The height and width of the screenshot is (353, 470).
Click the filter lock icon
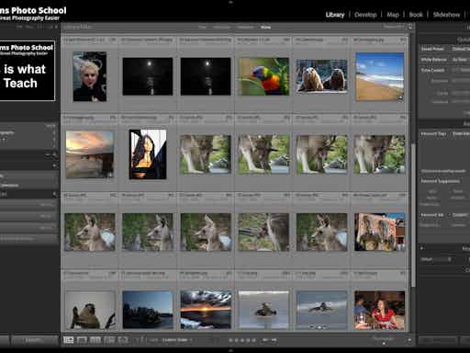(x=410, y=27)
